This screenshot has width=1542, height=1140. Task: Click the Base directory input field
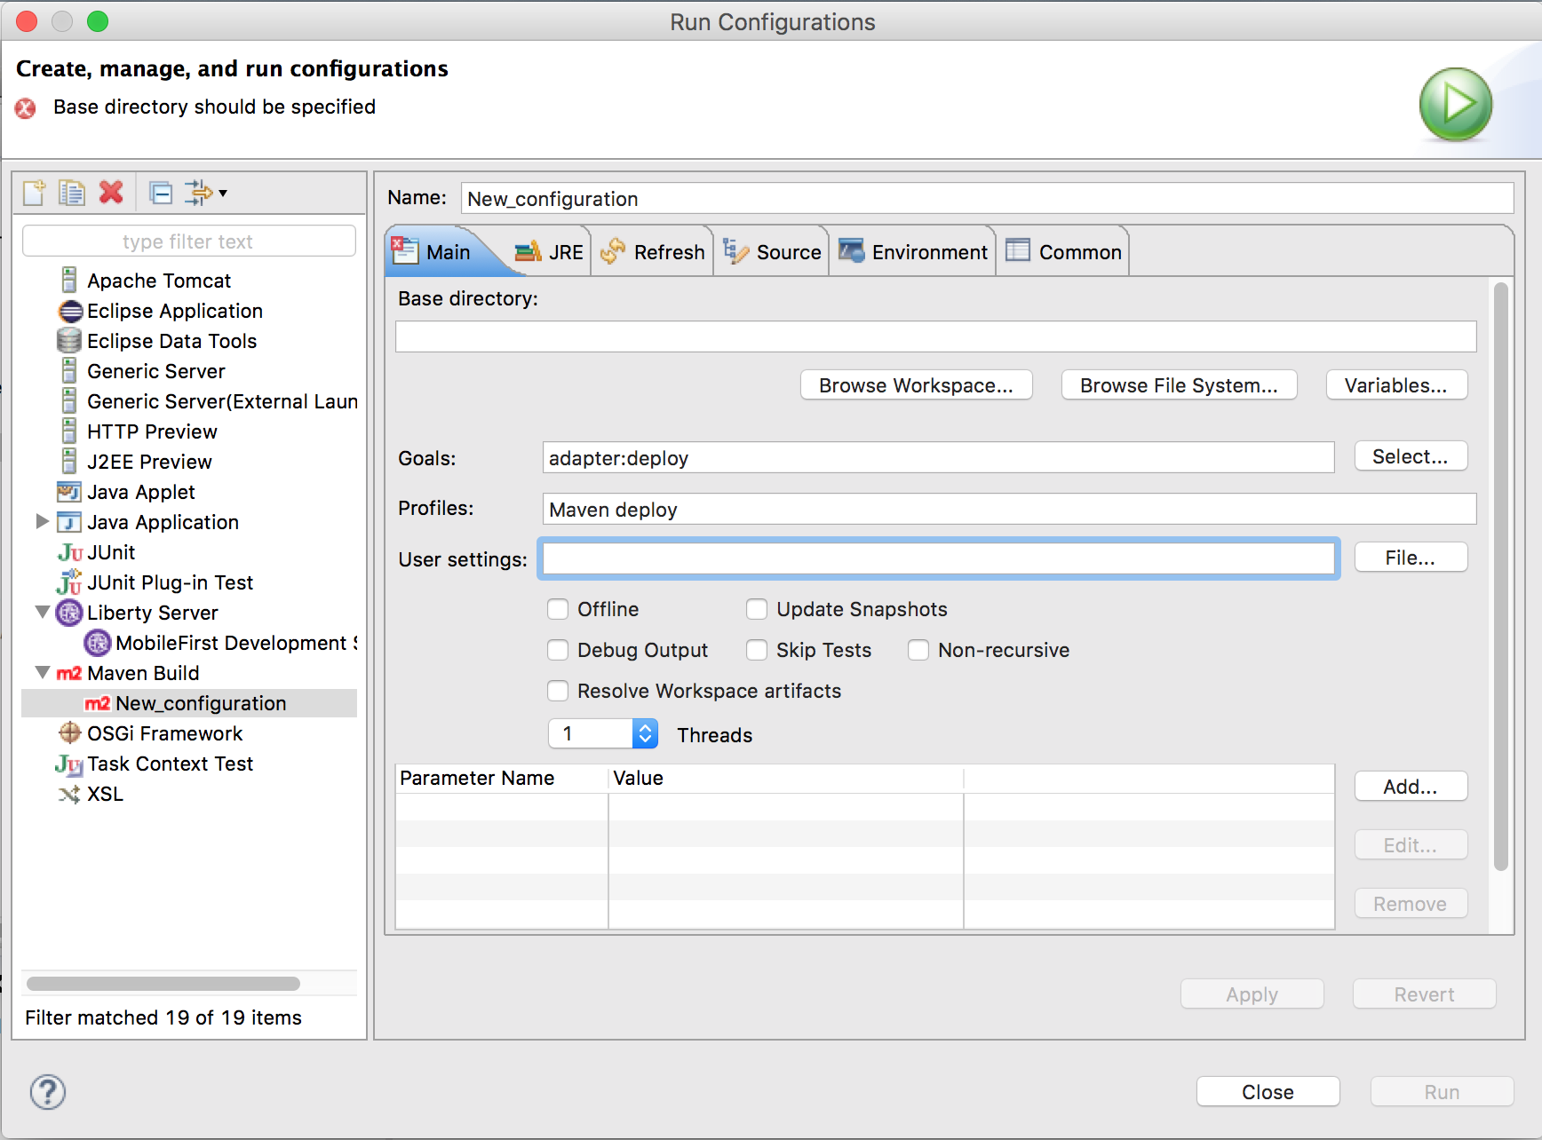936,336
